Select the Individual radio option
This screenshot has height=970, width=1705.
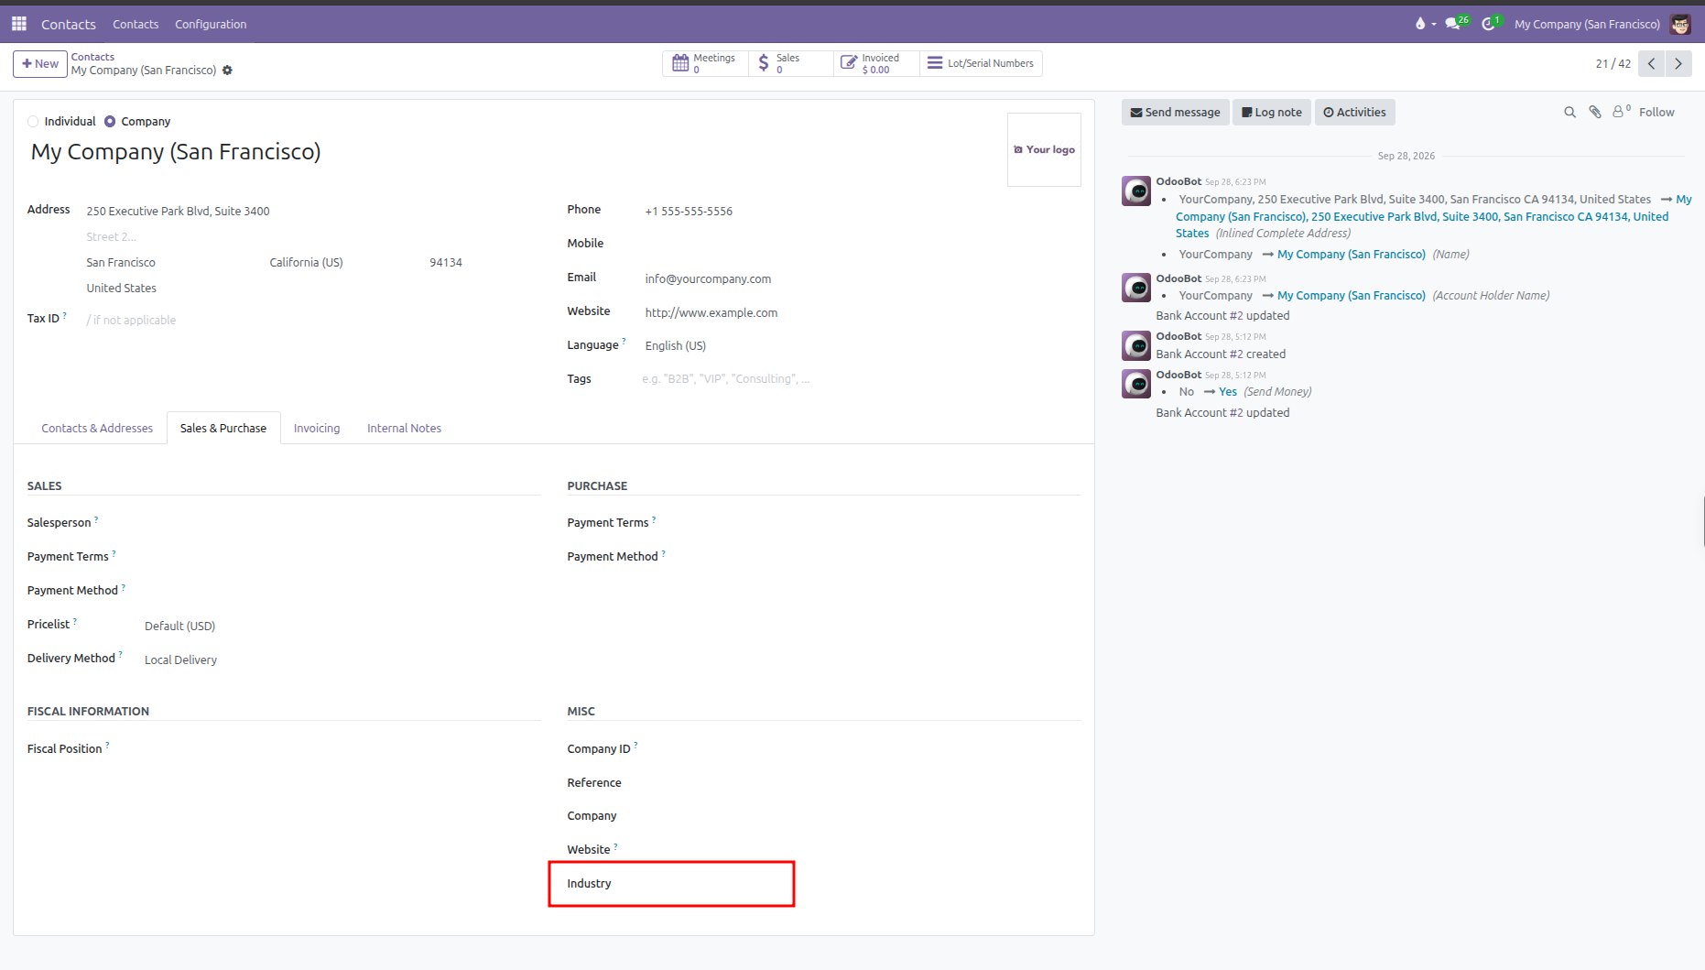(x=33, y=122)
